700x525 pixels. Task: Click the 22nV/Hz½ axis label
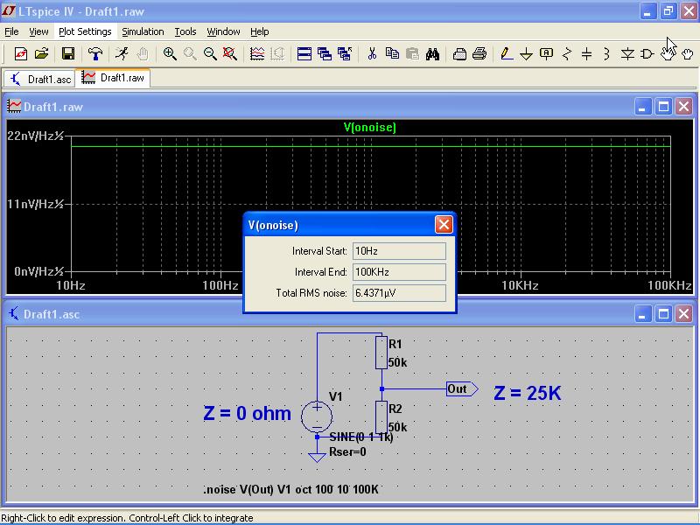pyautogui.click(x=36, y=136)
